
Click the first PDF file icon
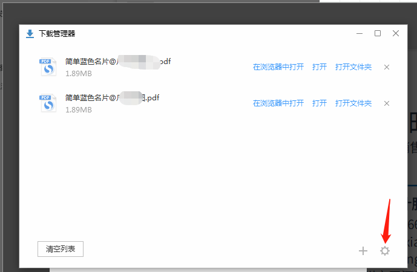(x=48, y=67)
